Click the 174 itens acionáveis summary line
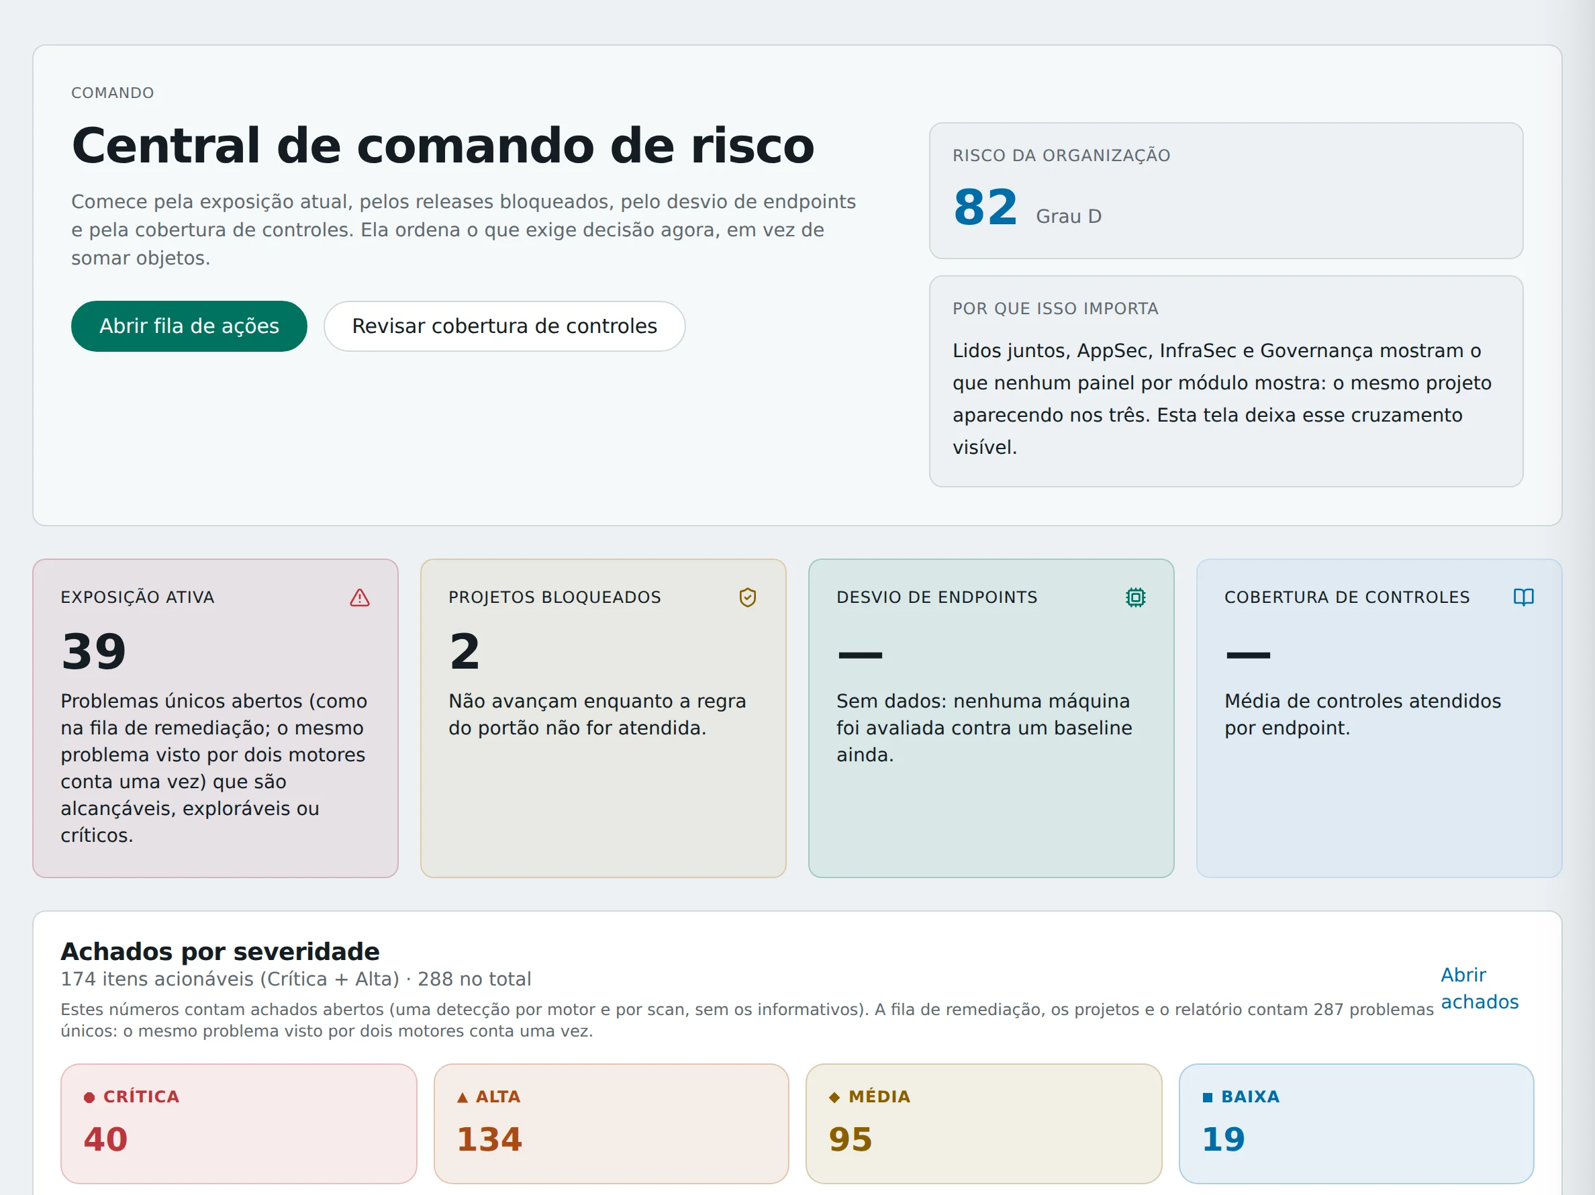Image resolution: width=1595 pixels, height=1195 pixels. (295, 979)
